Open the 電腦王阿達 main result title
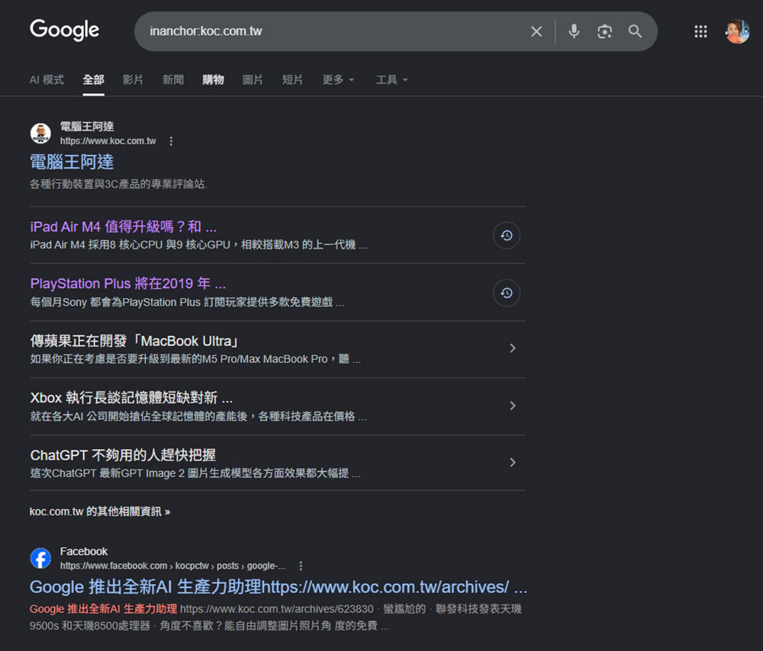Viewport: 763px width, 651px height. tap(72, 162)
